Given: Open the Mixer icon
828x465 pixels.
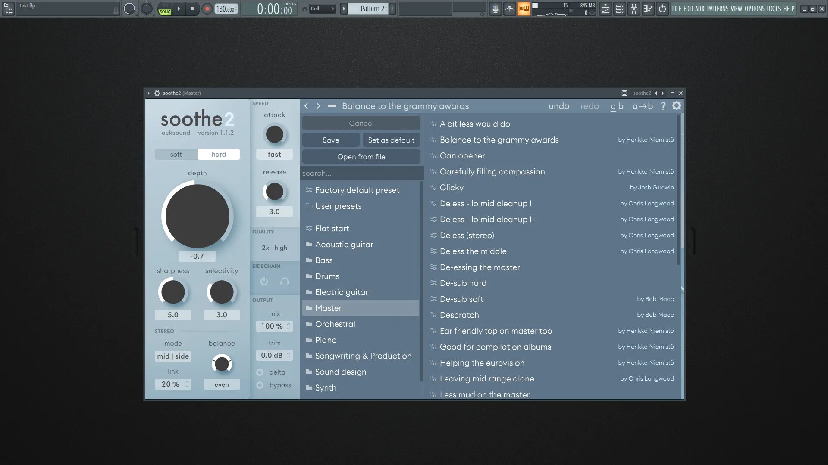Looking at the screenshot, I should pos(634,9).
